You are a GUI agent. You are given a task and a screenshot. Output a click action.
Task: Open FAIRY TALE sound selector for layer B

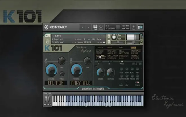tap(81, 83)
